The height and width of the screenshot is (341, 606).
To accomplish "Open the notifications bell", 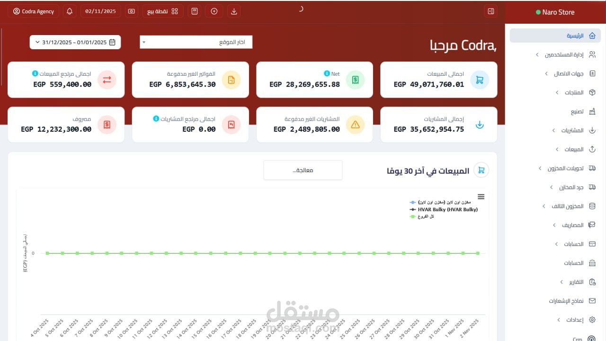I will coord(70,11).
